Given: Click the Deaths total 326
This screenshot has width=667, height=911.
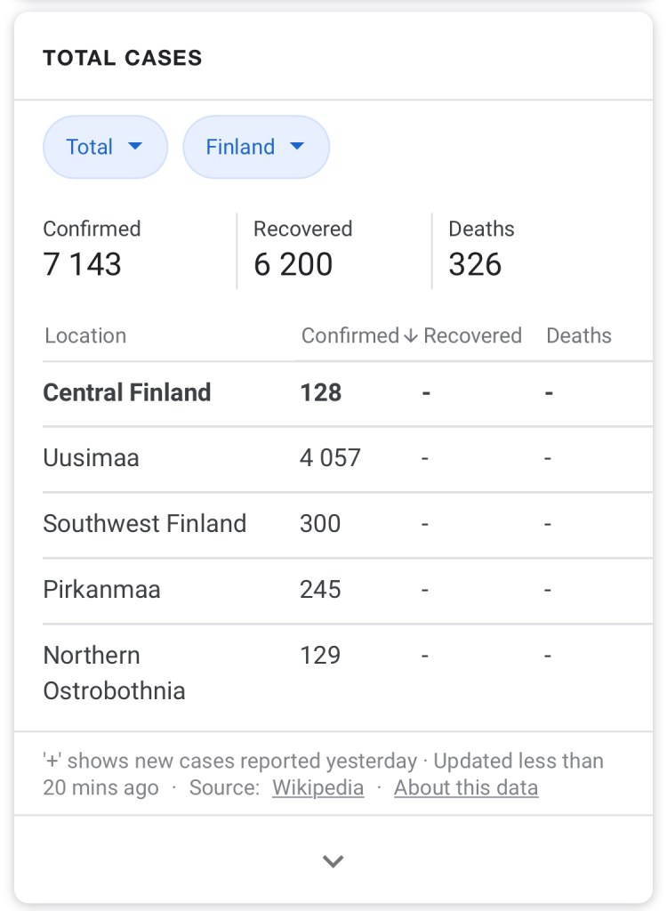Looking at the screenshot, I should click(475, 264).
